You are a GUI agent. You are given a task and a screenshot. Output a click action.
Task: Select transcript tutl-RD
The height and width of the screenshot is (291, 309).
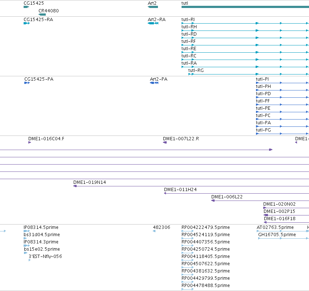(189, 34)
